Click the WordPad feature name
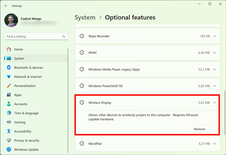This screenshot has height=155, width=226. [x=95, y=144]
